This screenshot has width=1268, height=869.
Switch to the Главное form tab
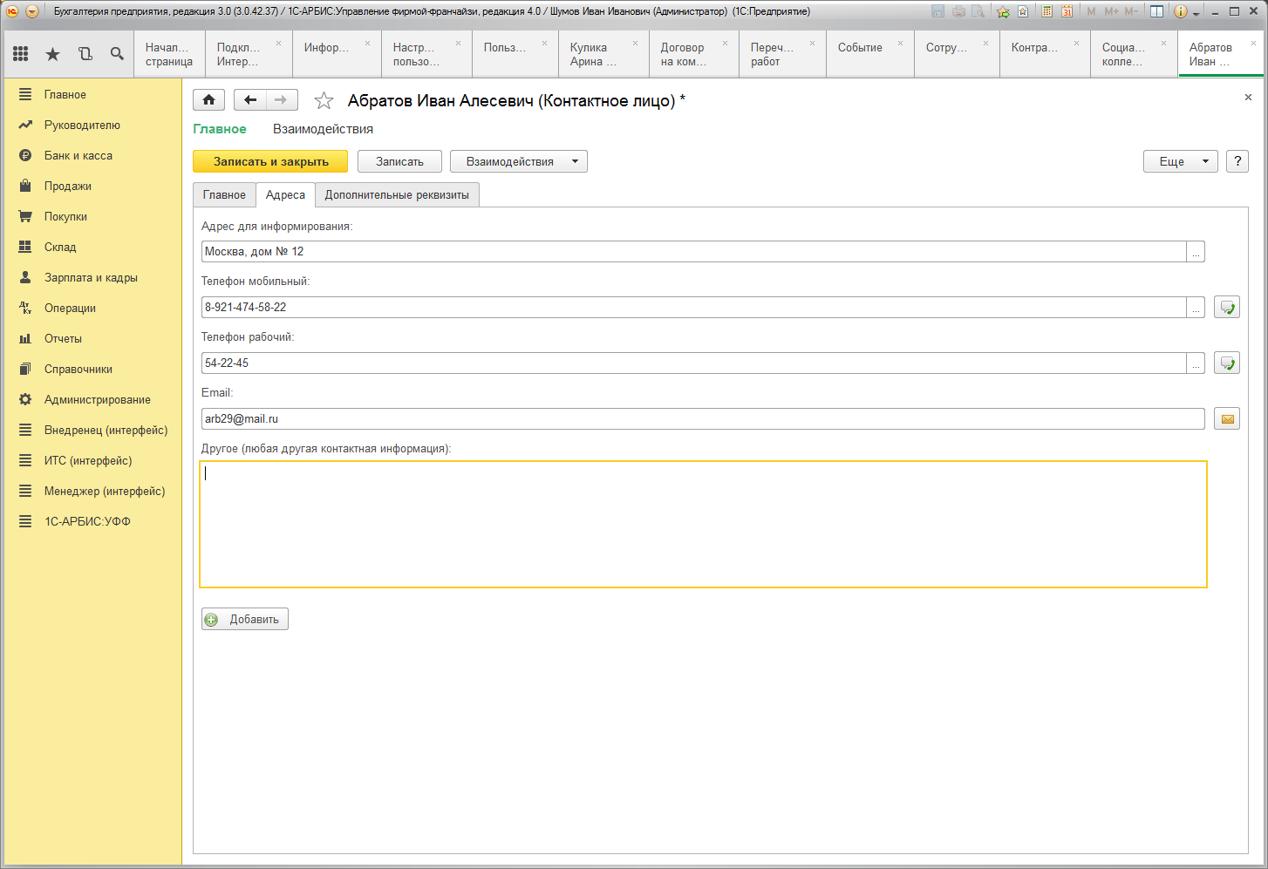coord(224,195)
